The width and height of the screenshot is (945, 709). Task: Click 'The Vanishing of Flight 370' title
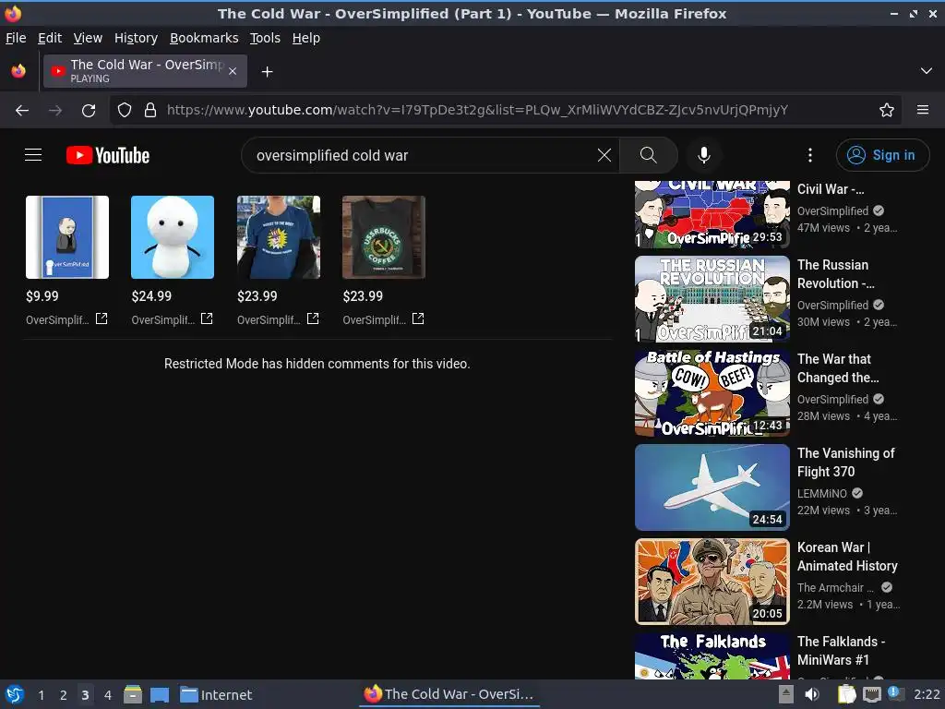tap(846, 463)
